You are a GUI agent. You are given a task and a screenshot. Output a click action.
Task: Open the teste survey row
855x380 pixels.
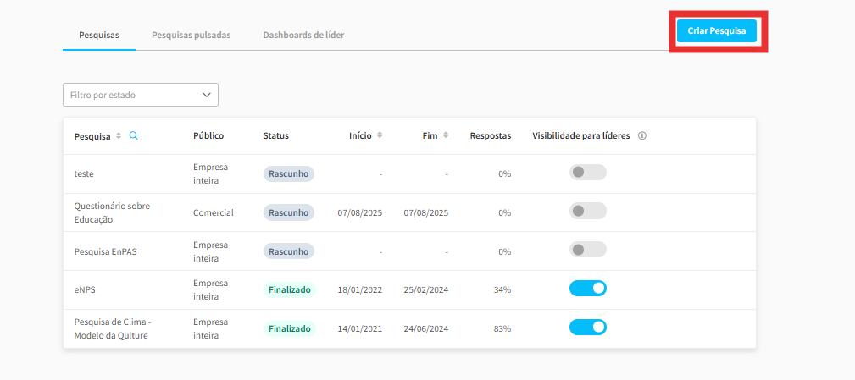click(409, 173)
